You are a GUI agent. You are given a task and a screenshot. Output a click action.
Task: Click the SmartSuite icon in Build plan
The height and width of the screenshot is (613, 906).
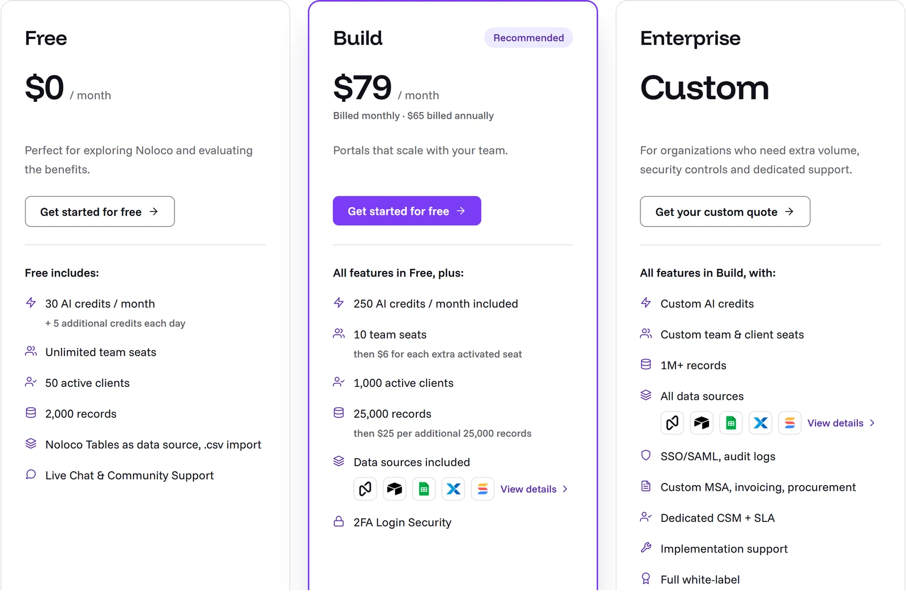(483, 489)
